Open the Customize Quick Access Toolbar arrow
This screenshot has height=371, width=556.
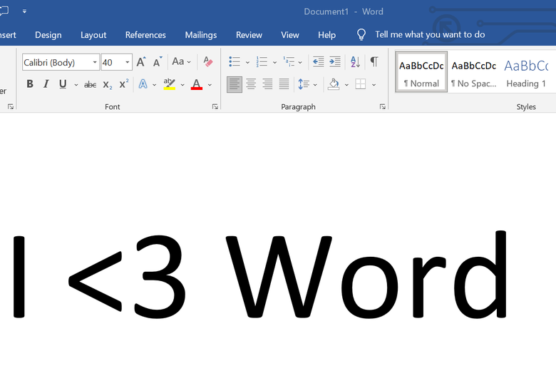pos(24,11)
